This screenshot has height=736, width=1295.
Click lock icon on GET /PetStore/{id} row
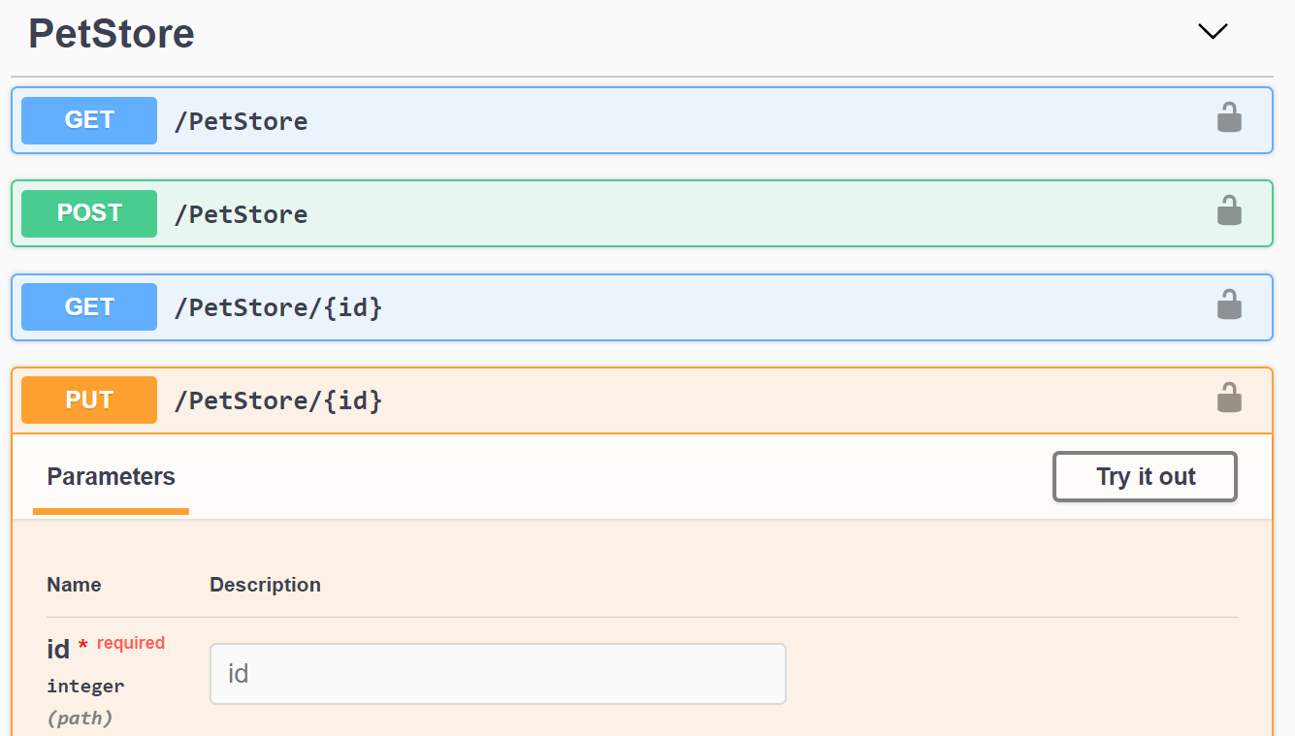pos(1229,304)
